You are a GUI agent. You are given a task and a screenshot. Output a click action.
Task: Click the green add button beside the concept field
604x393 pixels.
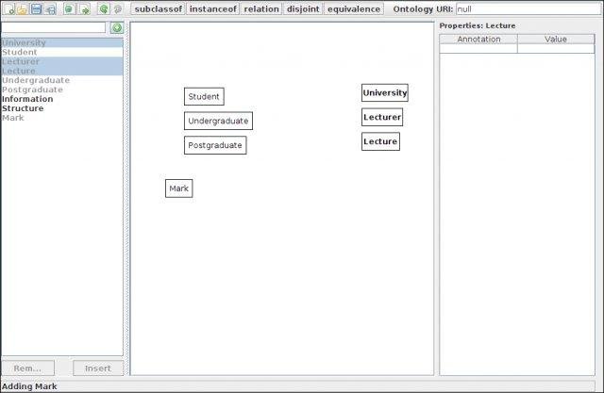click(x=117, y=27)
